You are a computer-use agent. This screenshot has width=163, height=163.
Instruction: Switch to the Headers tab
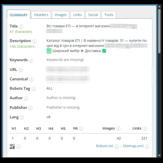pyautogui.click(x=41, y=15)
